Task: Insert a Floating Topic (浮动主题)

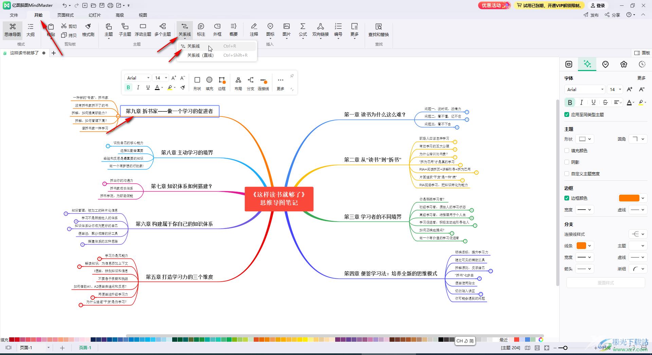Action: pyautogui.click(x=143, y=30)
